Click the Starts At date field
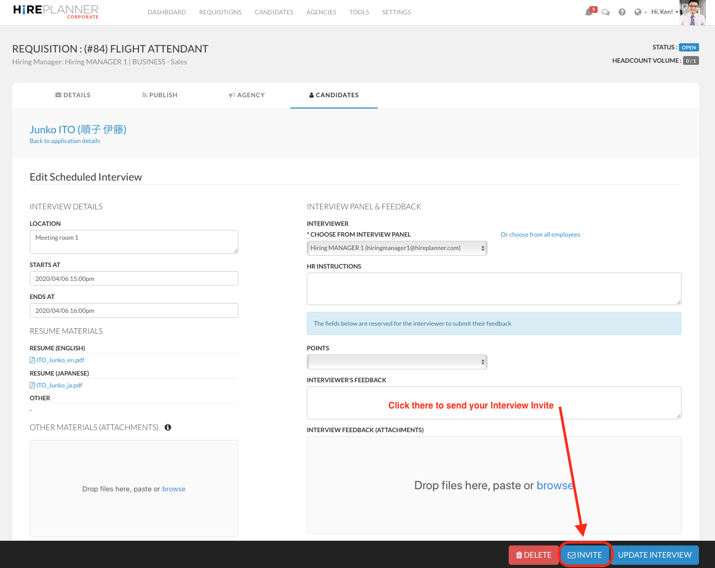Screen dimensions: 715x568 134,279
